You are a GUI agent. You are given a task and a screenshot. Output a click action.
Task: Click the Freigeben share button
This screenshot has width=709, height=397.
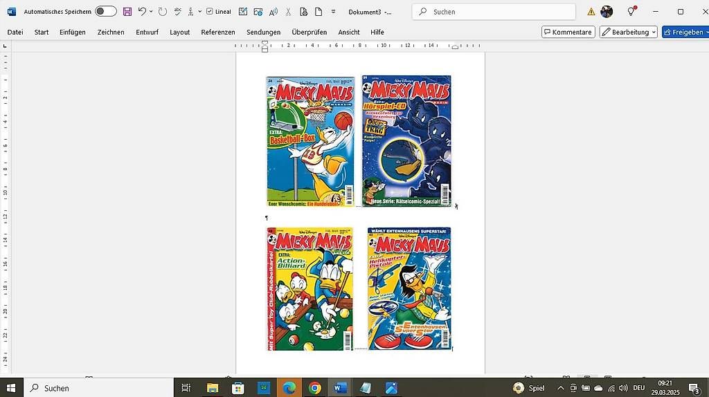click(x=685, y=32)
